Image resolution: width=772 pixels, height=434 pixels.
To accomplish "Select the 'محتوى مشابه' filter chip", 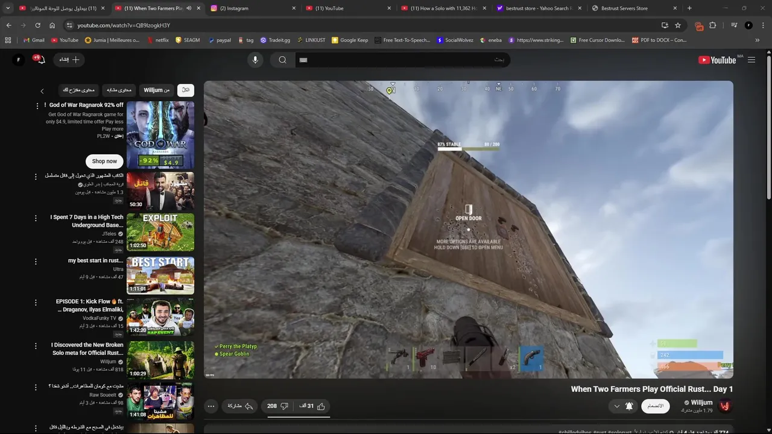I will click(x=119, y=90).
